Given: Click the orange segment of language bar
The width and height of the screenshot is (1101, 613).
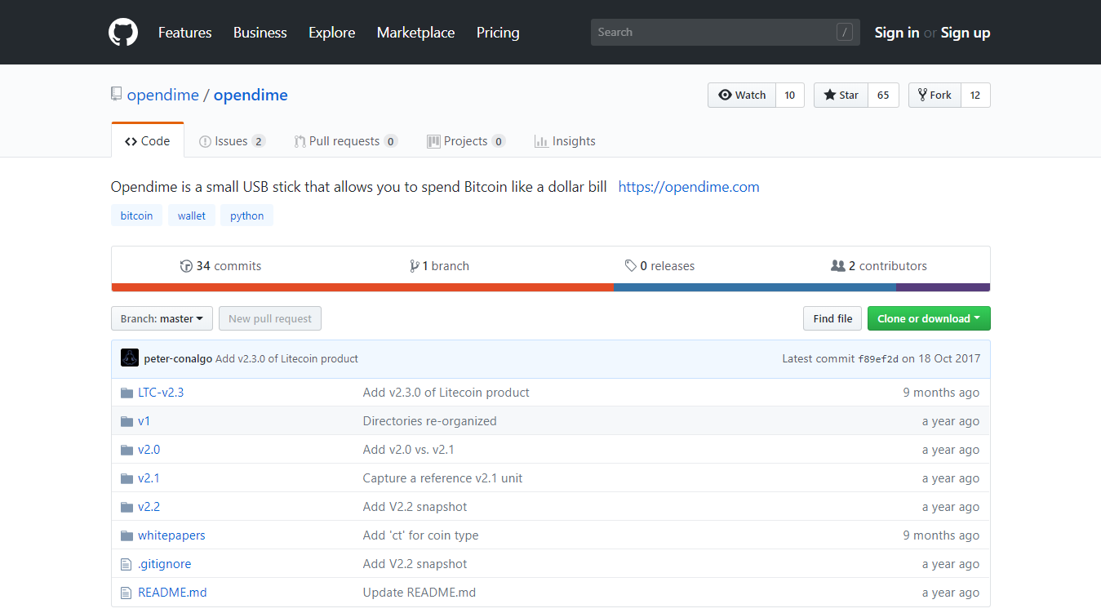Looking at the screenshot, I should point(362,287).
